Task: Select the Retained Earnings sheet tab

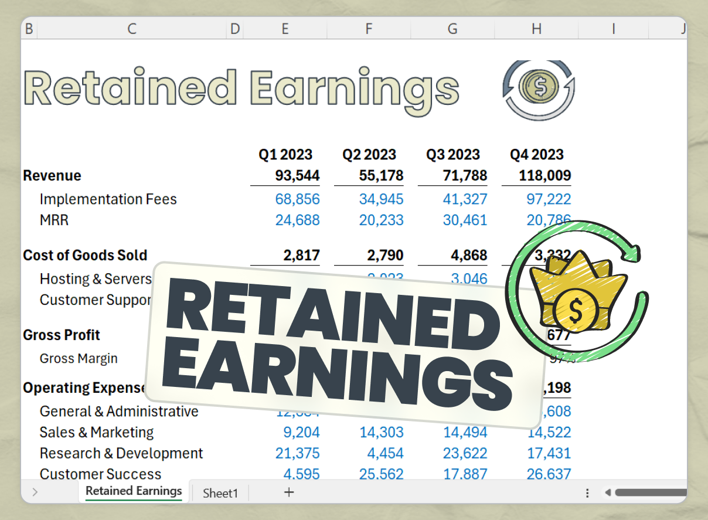Action: 133,492
